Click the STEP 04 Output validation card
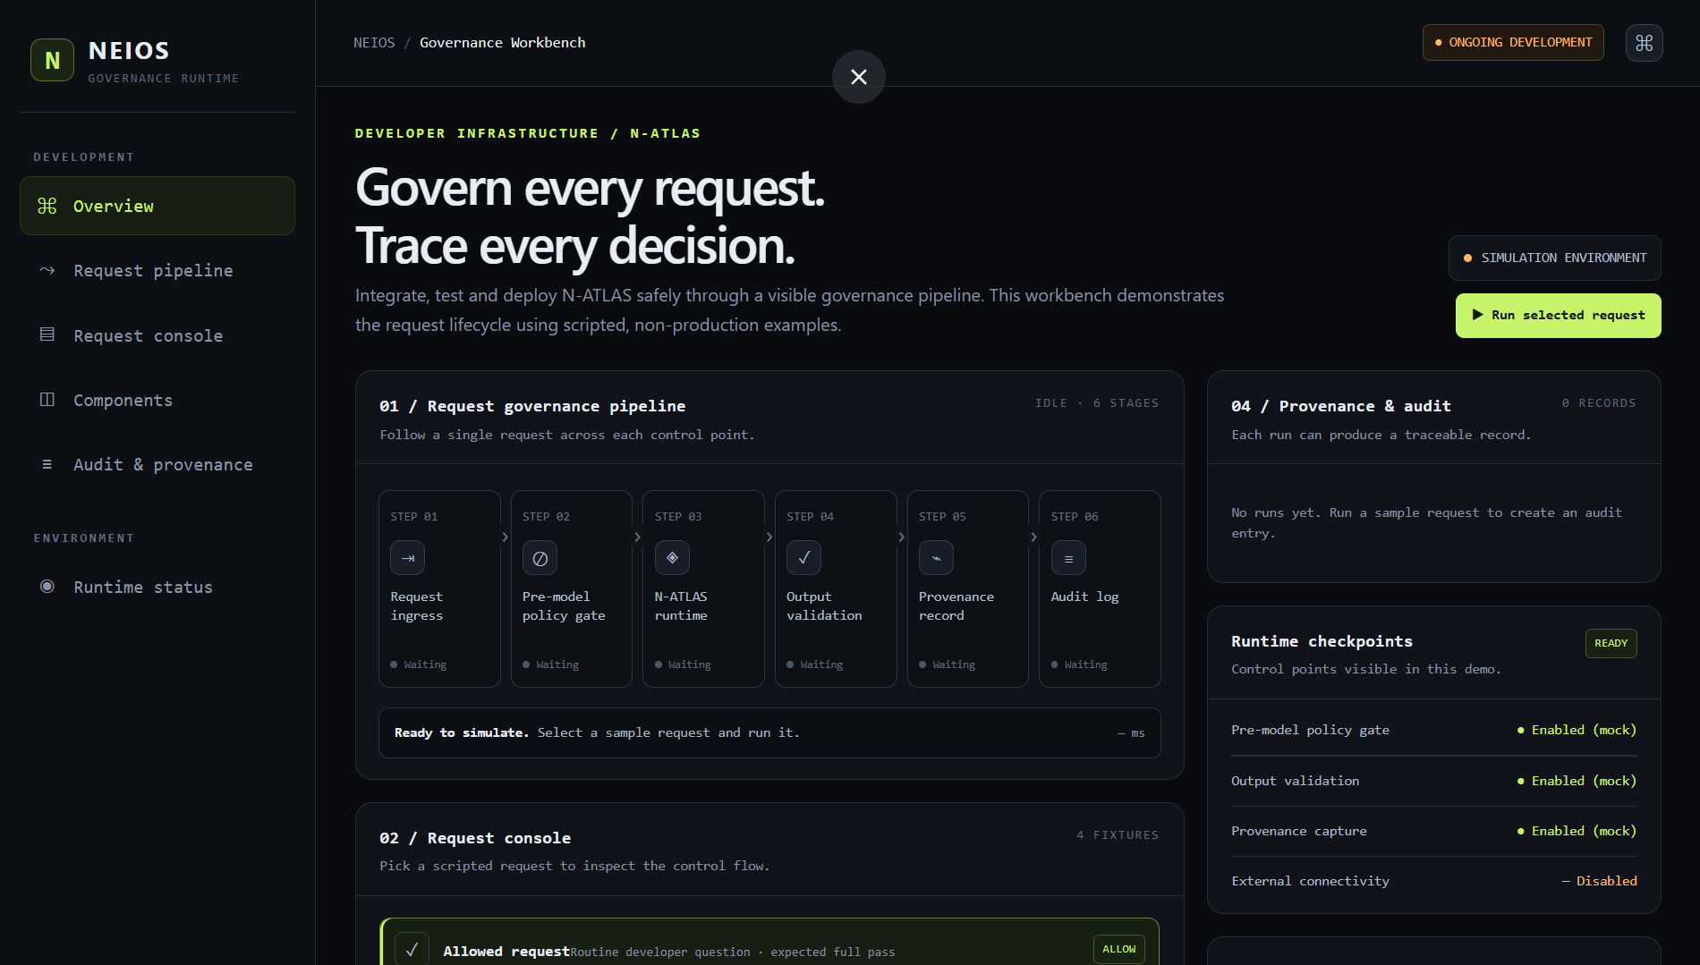Image resolution: width=1700 pixels, height=965 pixels. coord(836,588)
